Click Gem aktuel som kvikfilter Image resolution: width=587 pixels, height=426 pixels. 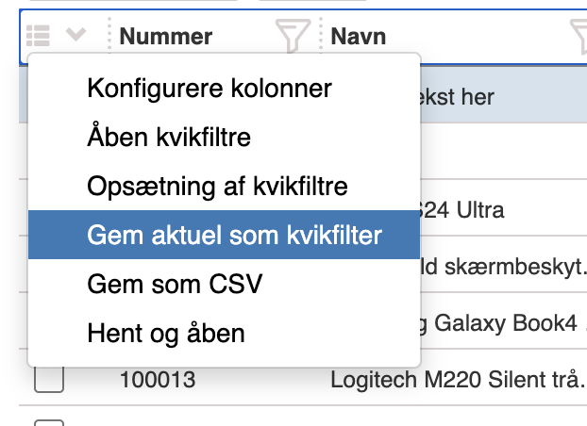pos(235,235)
